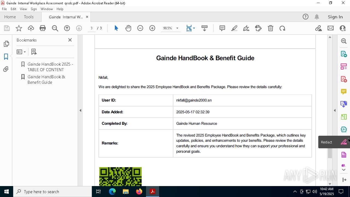Collapse the right tools rail

click(344, 179)
